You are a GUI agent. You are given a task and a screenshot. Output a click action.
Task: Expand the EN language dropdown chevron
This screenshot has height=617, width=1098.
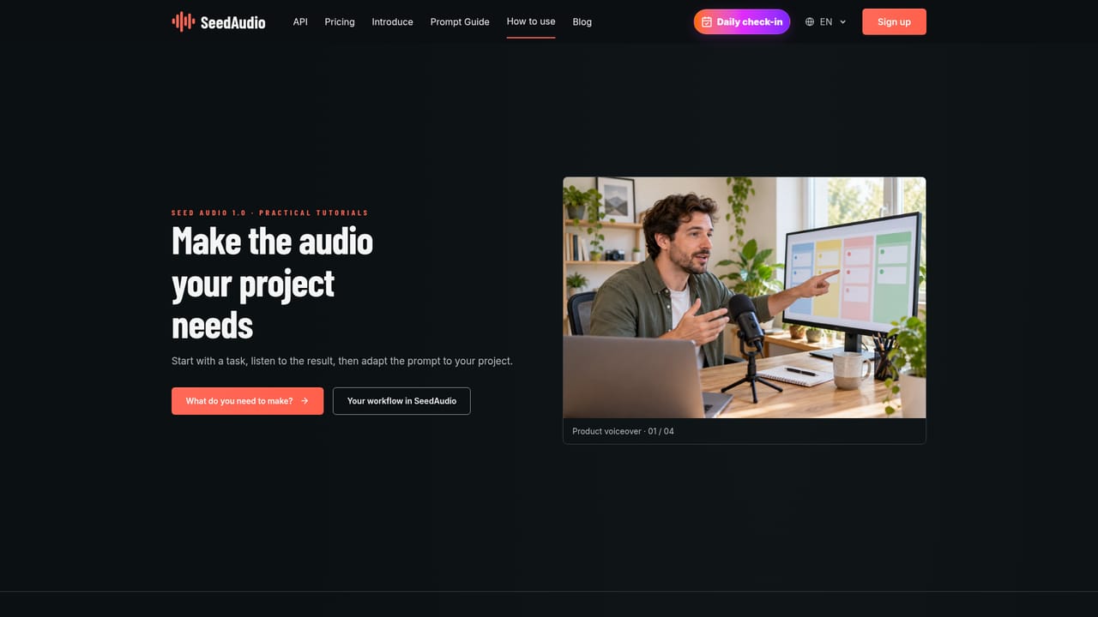coord(842,22)
